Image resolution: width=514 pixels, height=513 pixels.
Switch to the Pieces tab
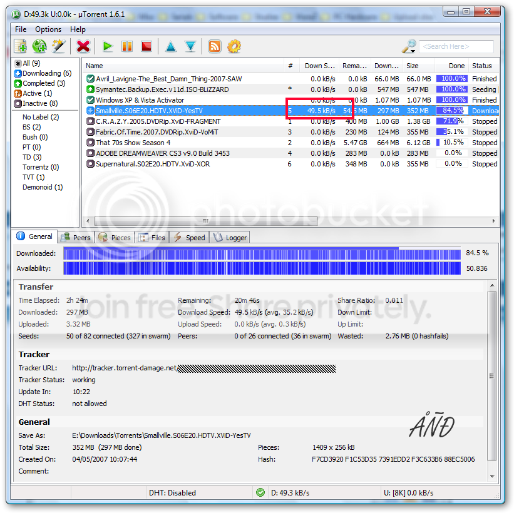click(115, 238)
